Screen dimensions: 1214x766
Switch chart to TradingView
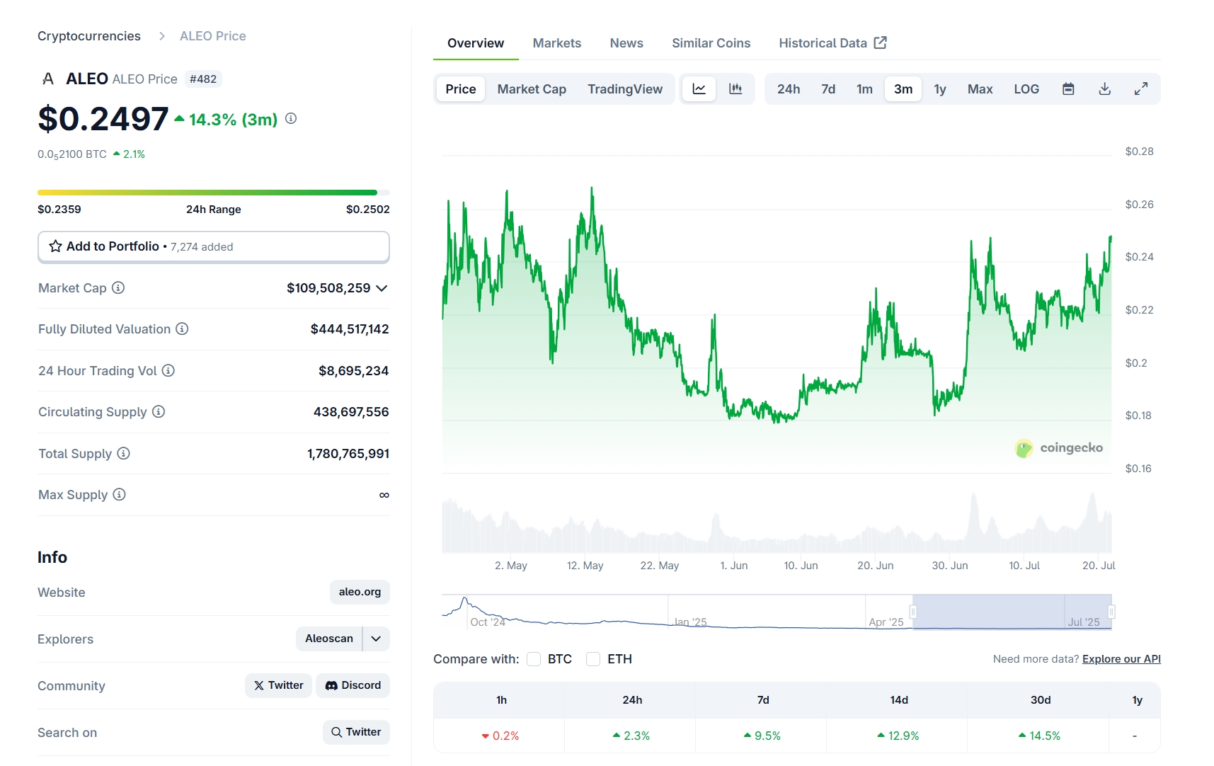click(x=625, y=89)
